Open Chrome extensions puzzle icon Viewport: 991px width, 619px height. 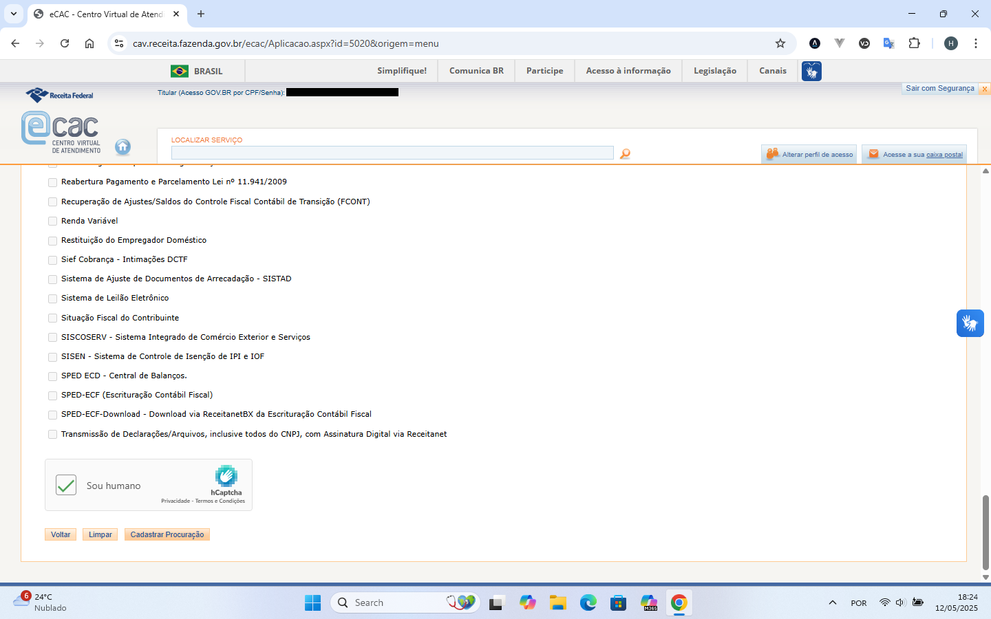coord(914,43)
